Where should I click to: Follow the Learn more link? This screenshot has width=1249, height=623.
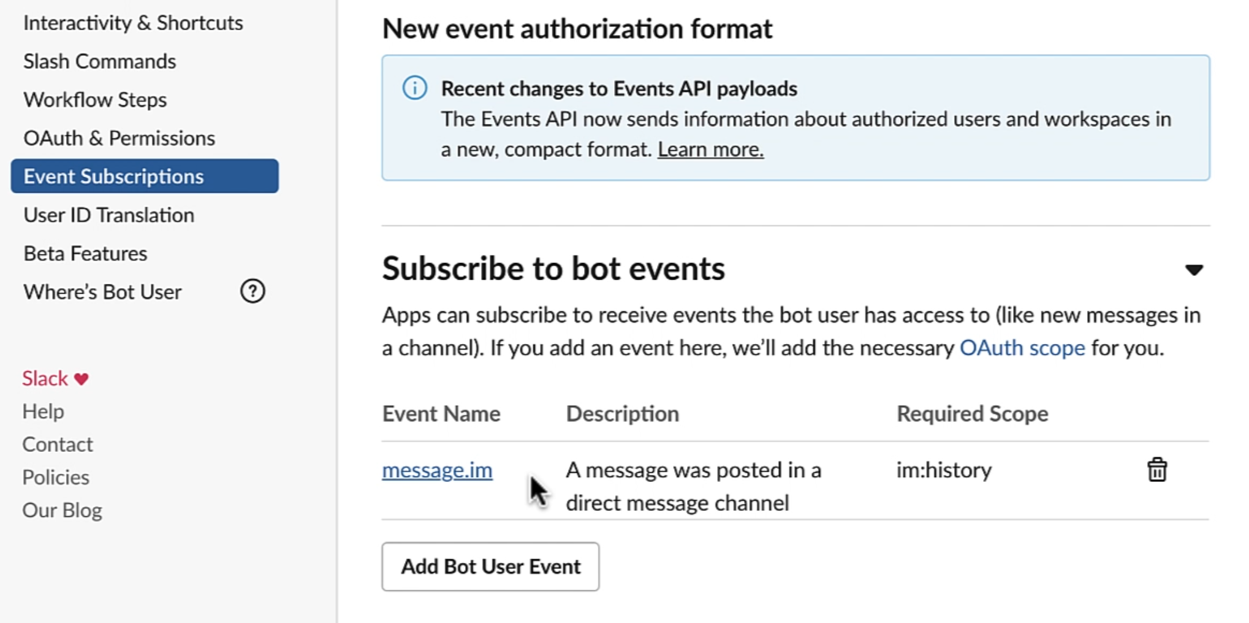pyautogui.click(x=710, y=149)
